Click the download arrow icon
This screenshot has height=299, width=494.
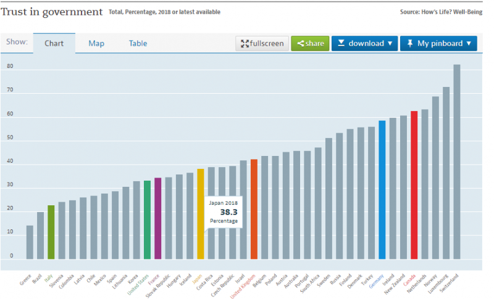341,44
